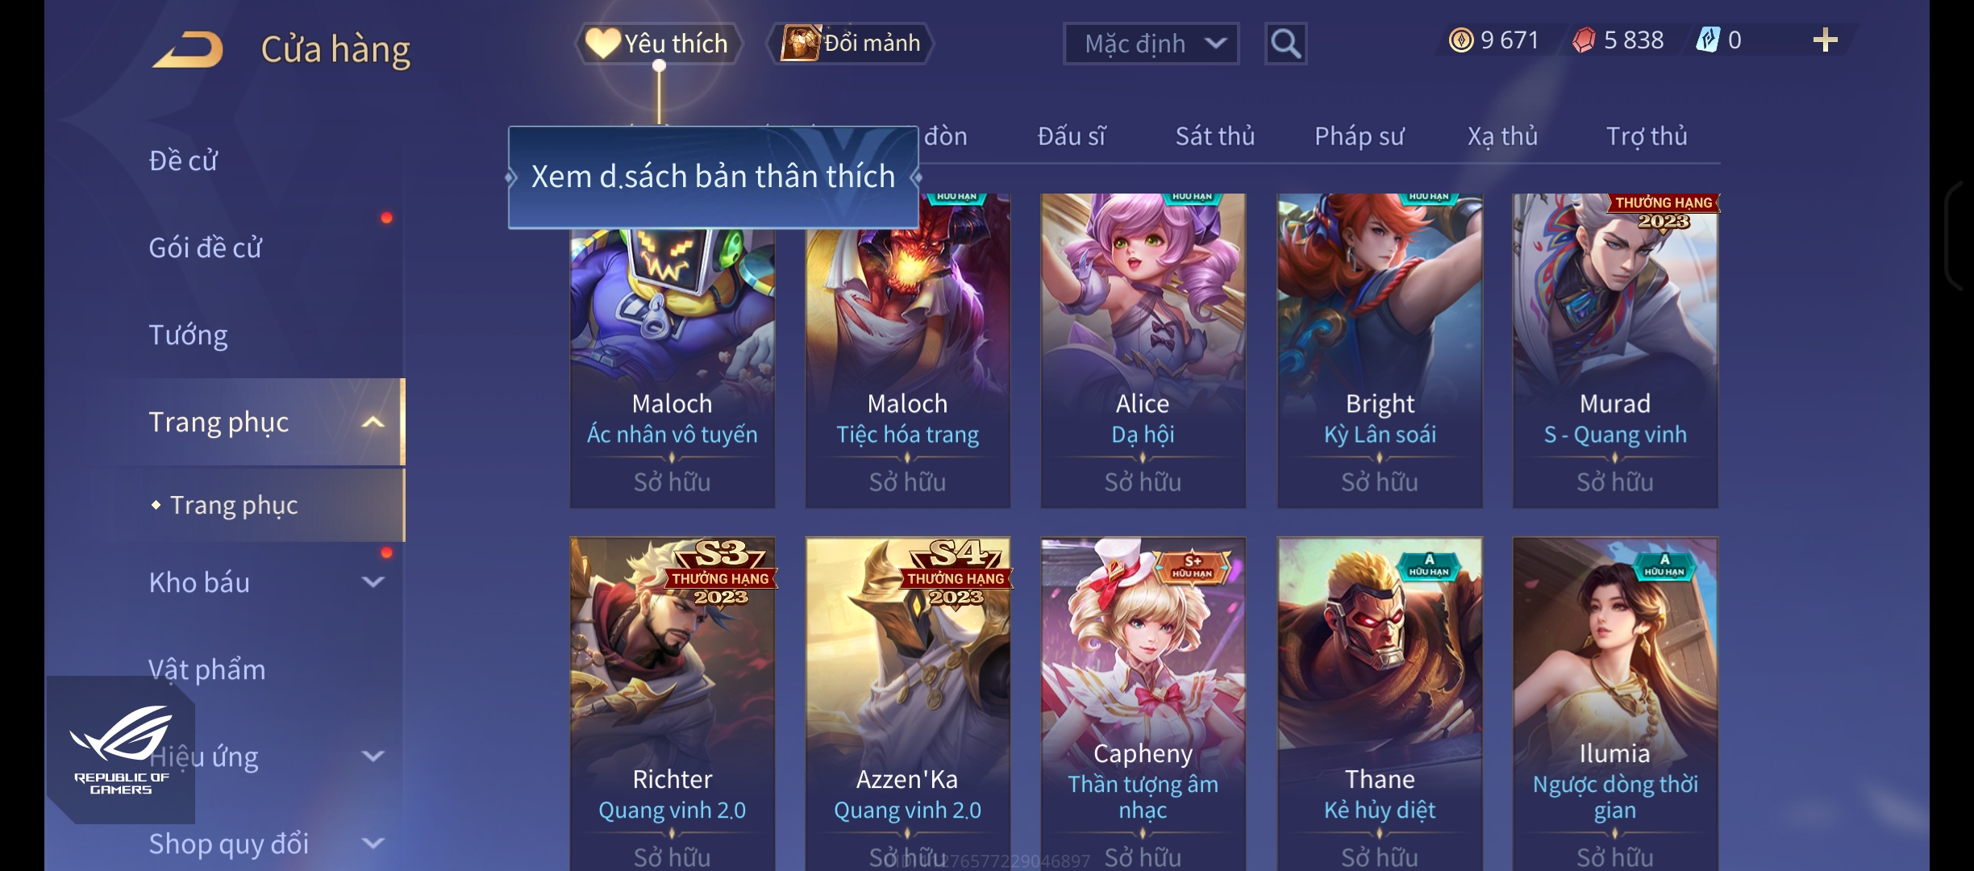Switch to the Trợ thủ tab
Viewport: 1974px width, 871px height.
1647,136
